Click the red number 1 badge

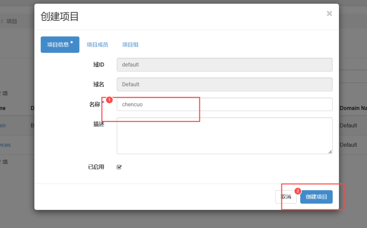tap(110, 99)
